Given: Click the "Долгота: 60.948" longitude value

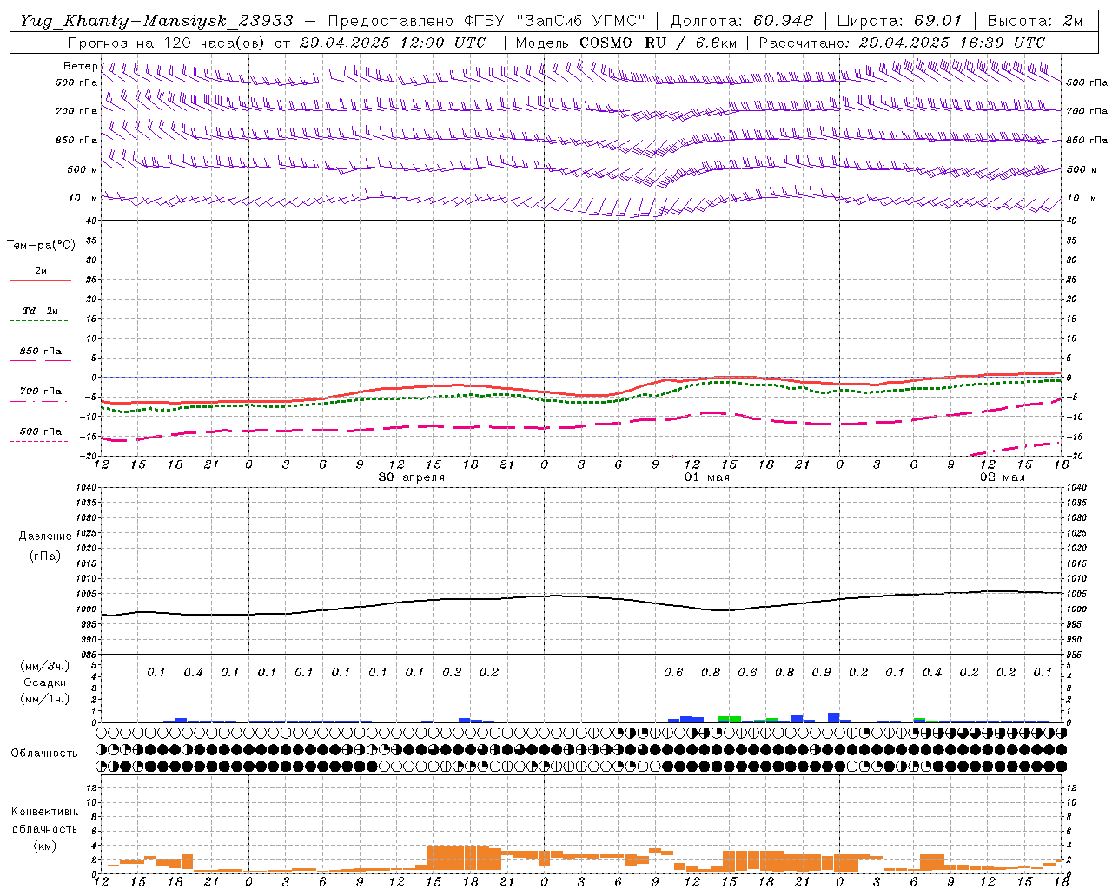Looking at the screenshot, I should pos(742,21).
